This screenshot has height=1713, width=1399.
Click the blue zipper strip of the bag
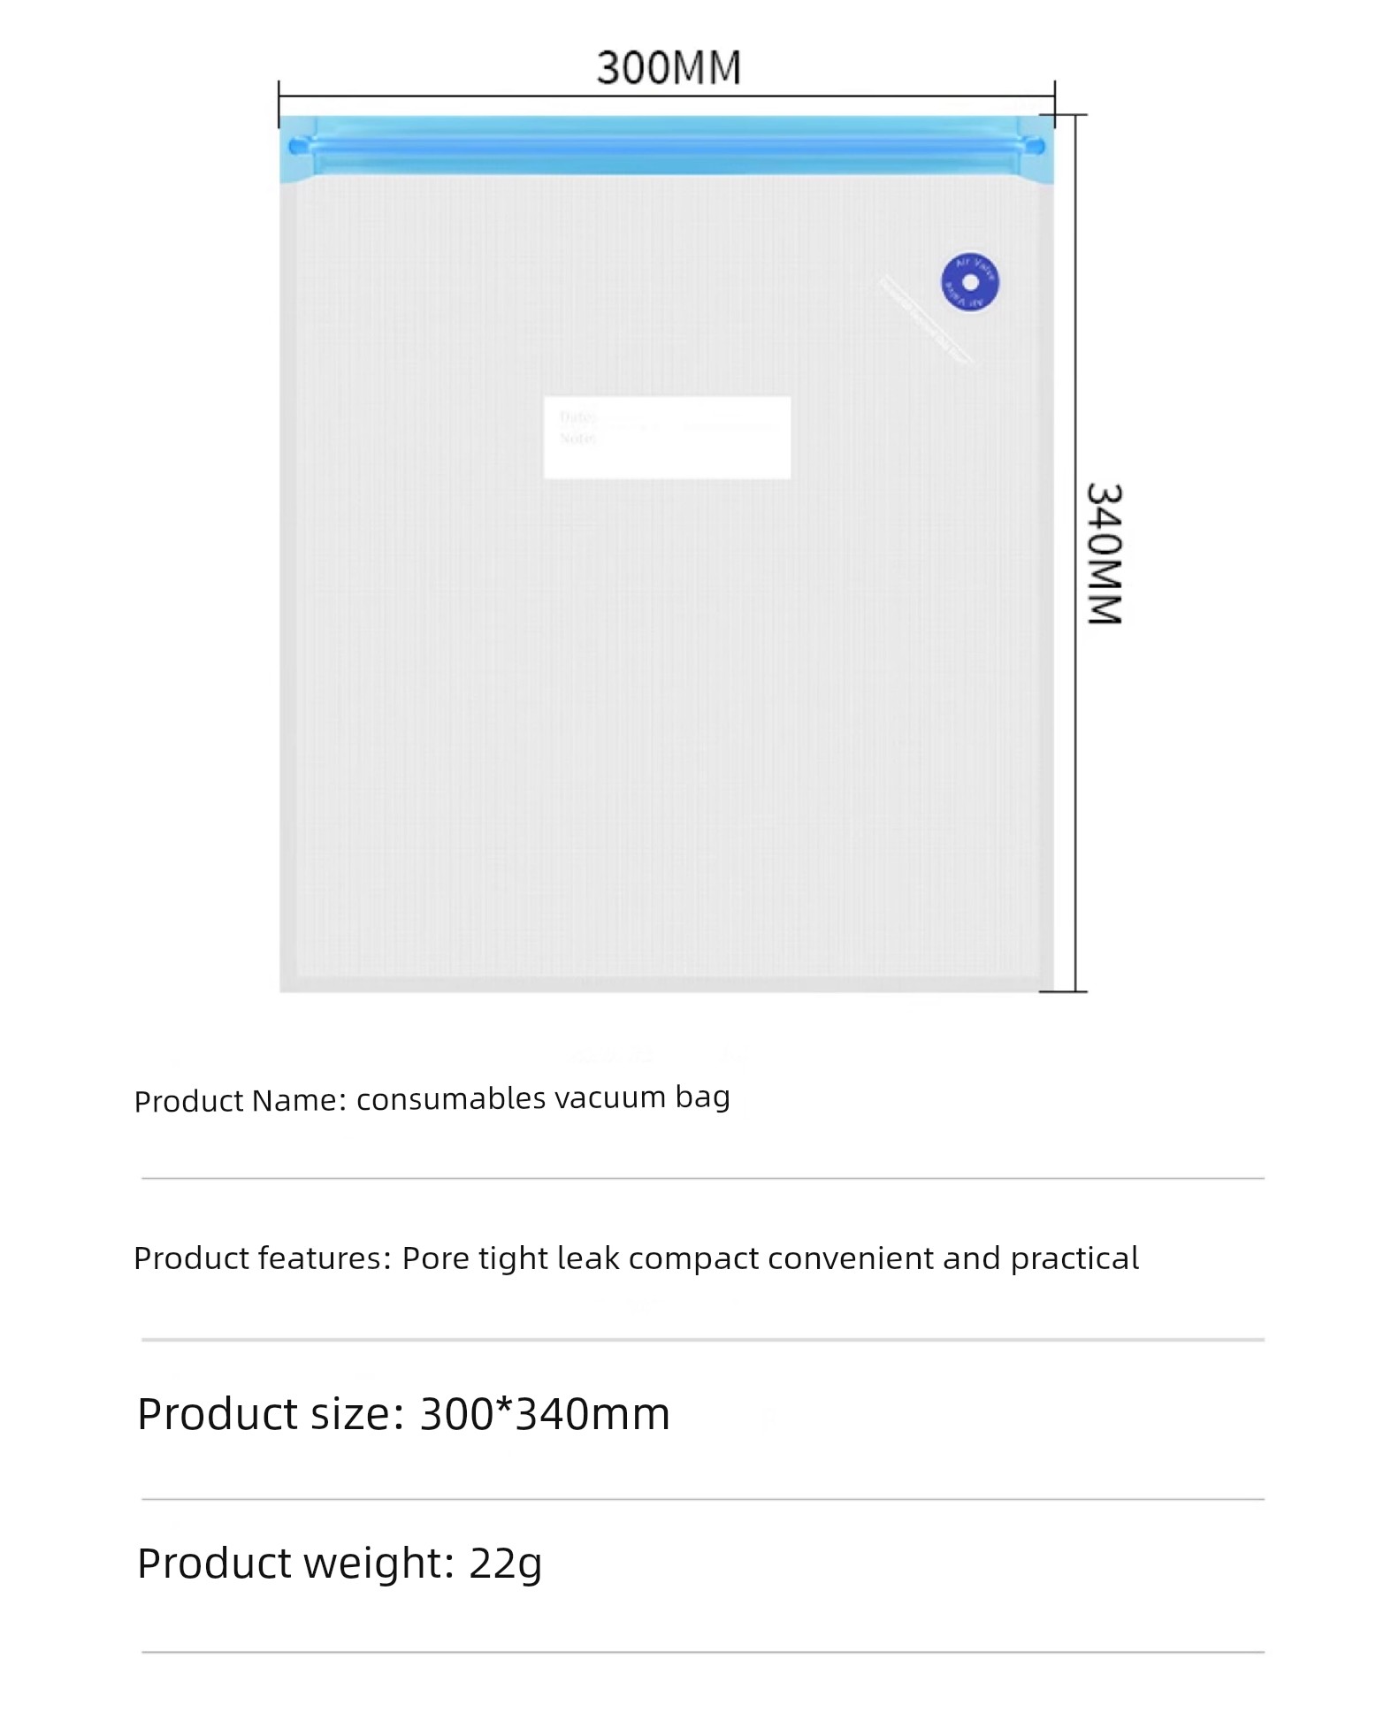pyautogui.click(x=667, y=148)
